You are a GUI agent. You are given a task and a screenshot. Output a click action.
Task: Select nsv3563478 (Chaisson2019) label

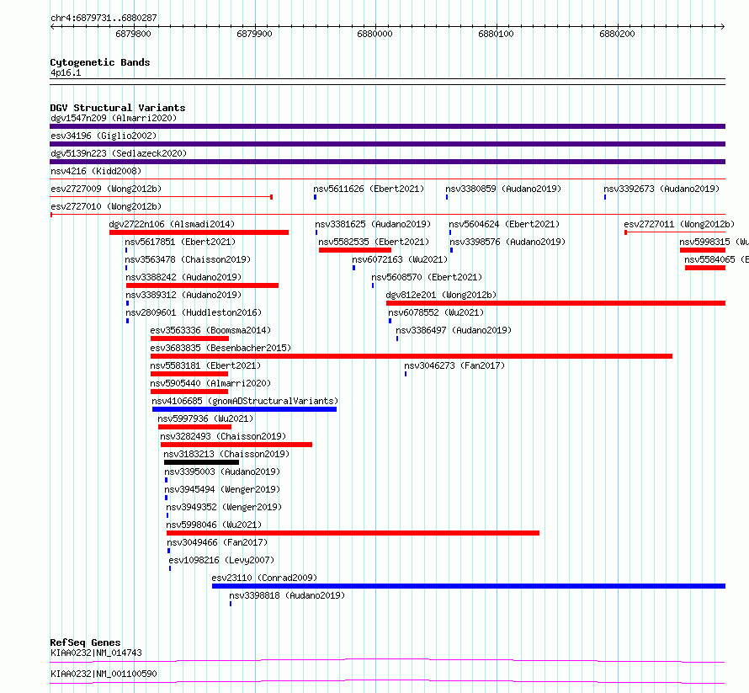point(188,259)
